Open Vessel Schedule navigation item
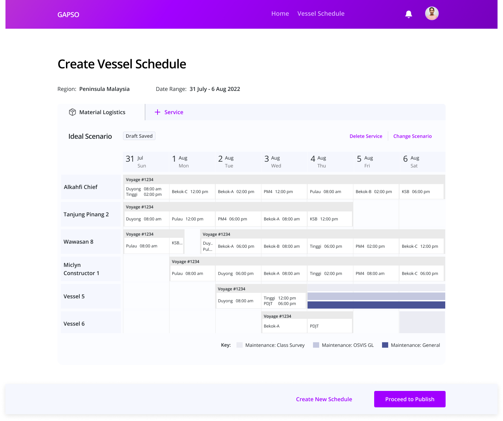 tap(321, 14)
